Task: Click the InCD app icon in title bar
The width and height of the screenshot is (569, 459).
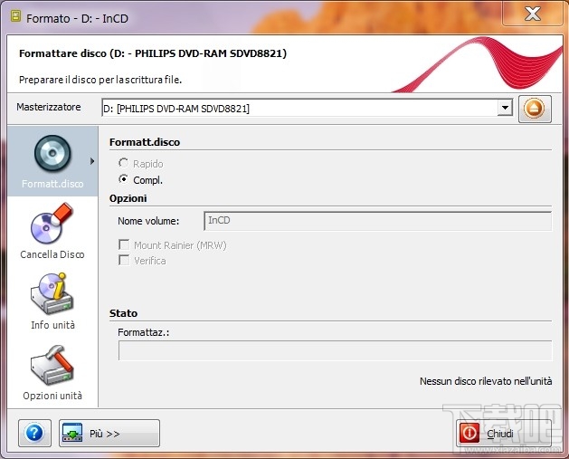Action: pos(15,16)
